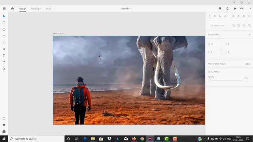Click the align bottom icon
Screen dimensions: 253x142
pos(220,16)
